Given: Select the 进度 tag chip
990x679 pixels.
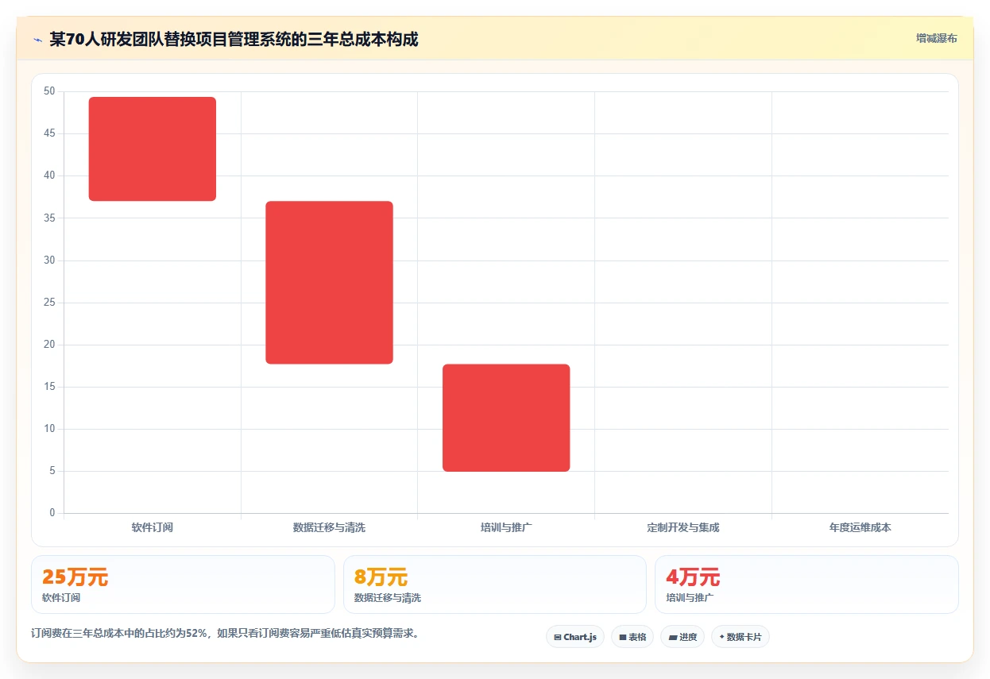Looking at the screenshot, I should (x=683, y=637).
